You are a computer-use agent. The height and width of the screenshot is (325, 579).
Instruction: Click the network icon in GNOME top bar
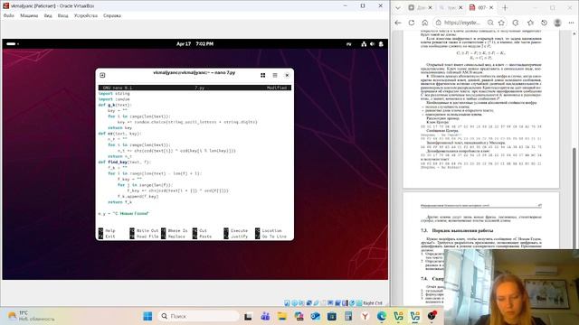(x=364, y=44)
